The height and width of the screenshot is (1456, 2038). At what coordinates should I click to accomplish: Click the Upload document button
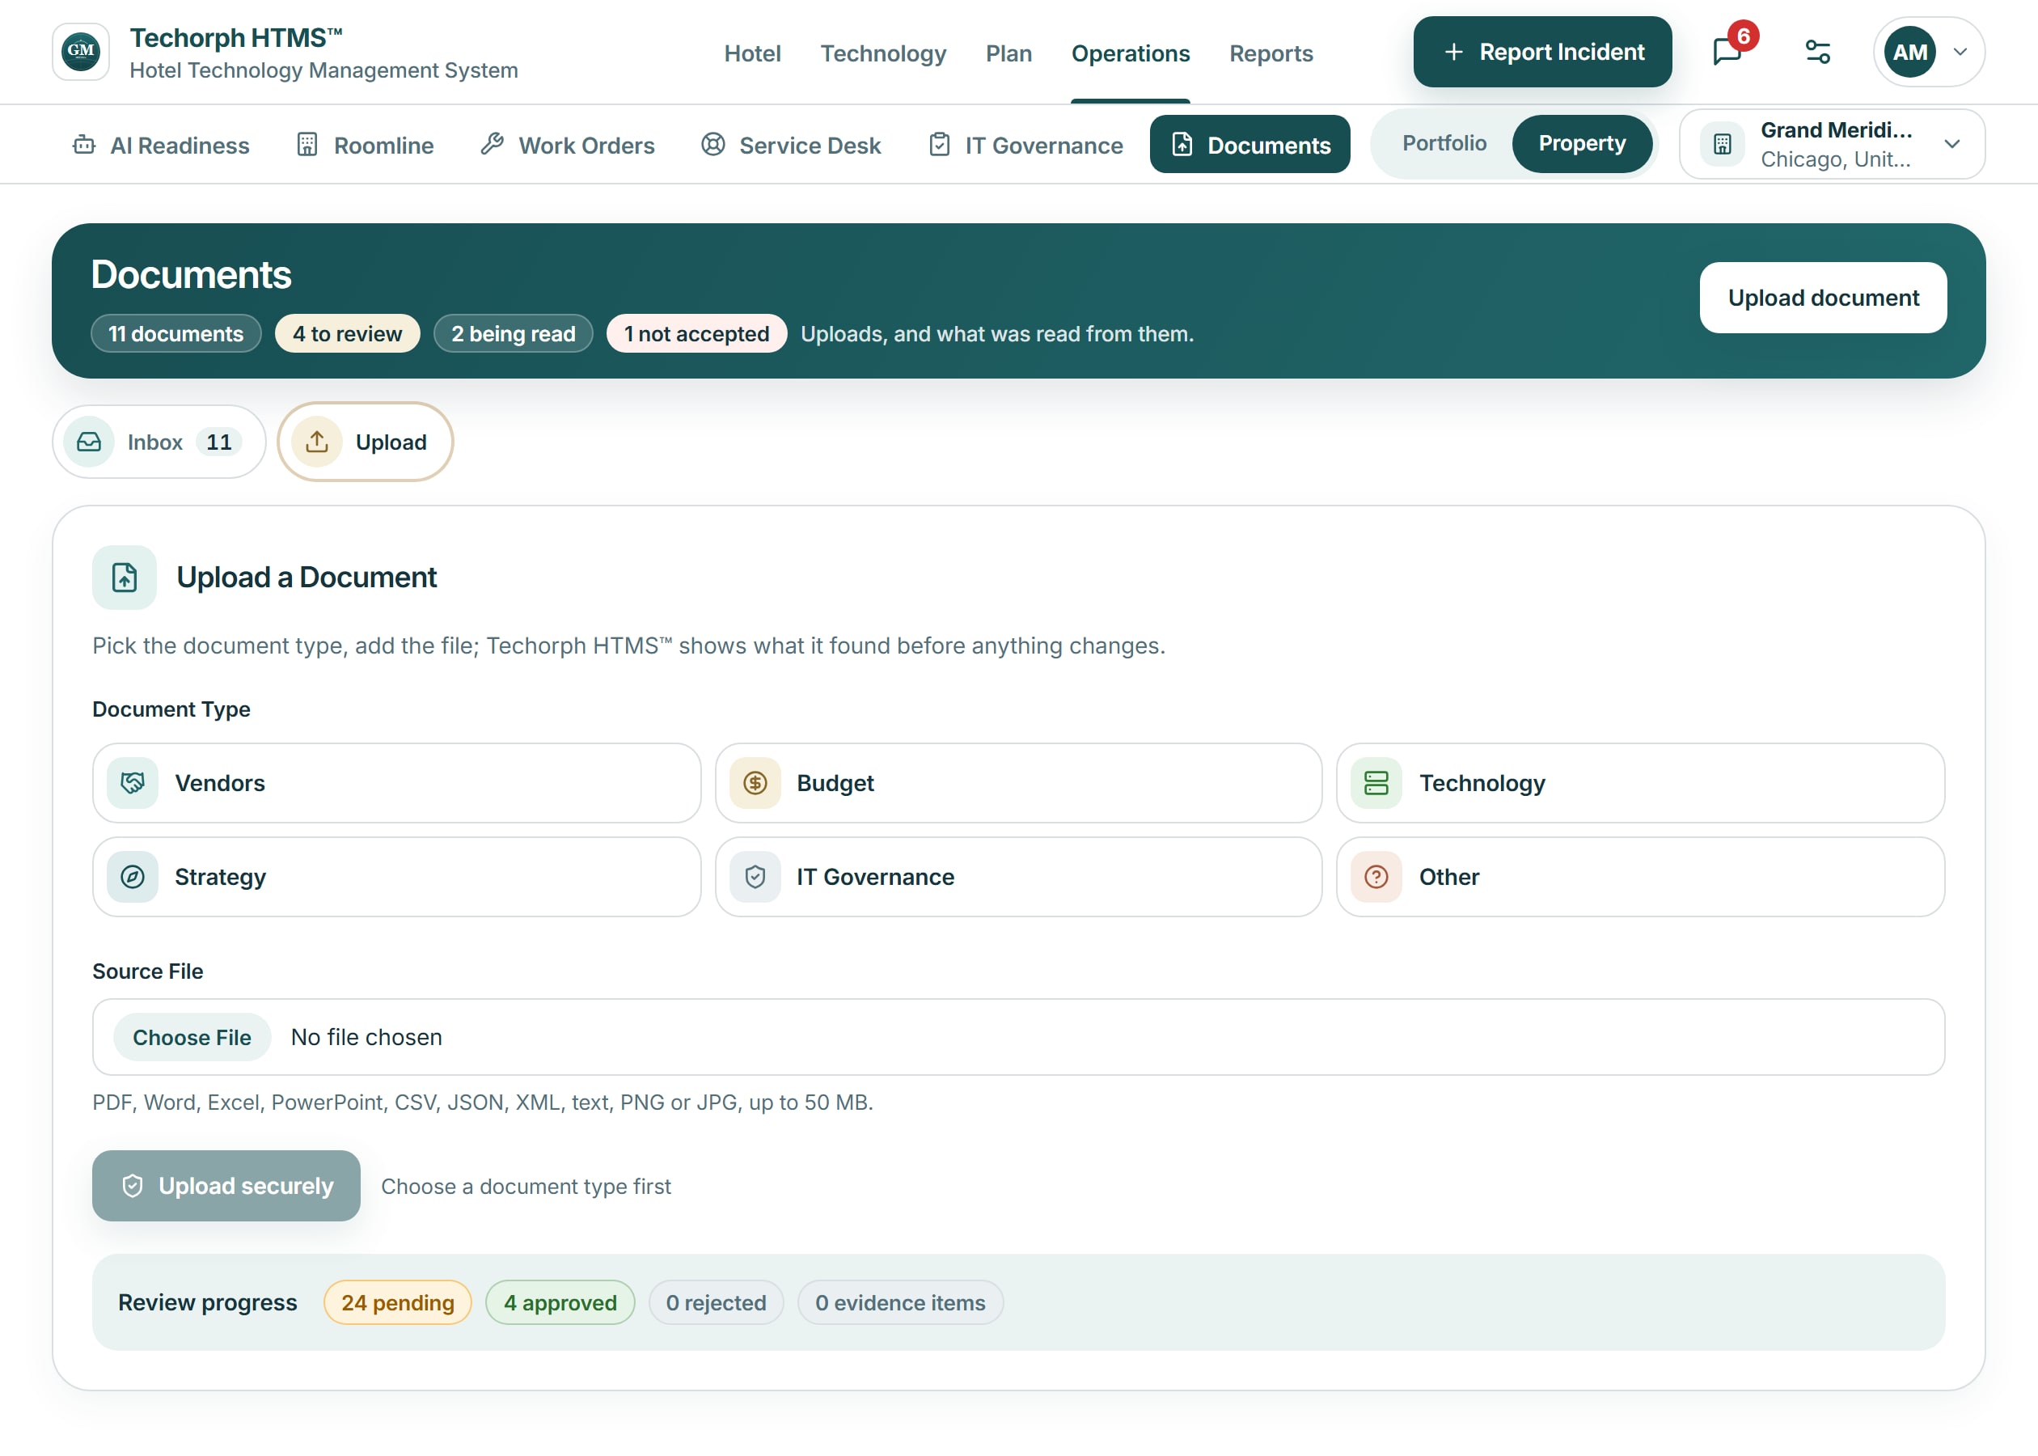click(1823, 298)
